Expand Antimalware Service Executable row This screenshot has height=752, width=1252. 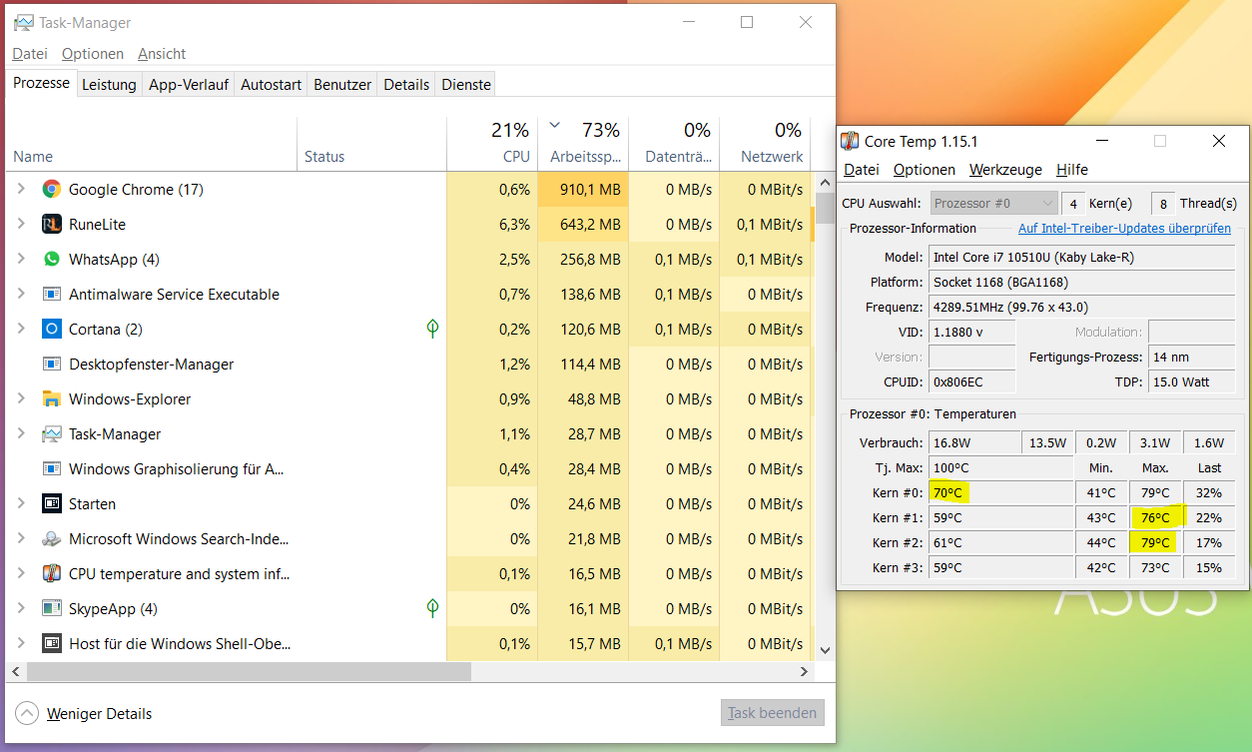(21, 294)
